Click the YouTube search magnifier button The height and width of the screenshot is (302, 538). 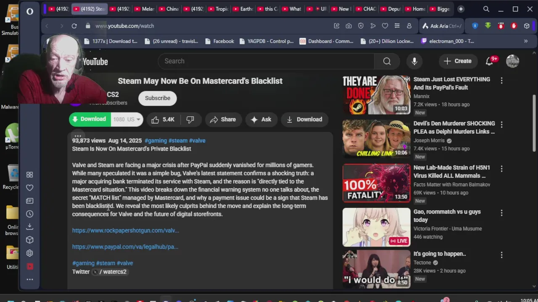(x=387, y=61)
